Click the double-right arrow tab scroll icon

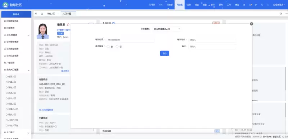click(281, 14)
